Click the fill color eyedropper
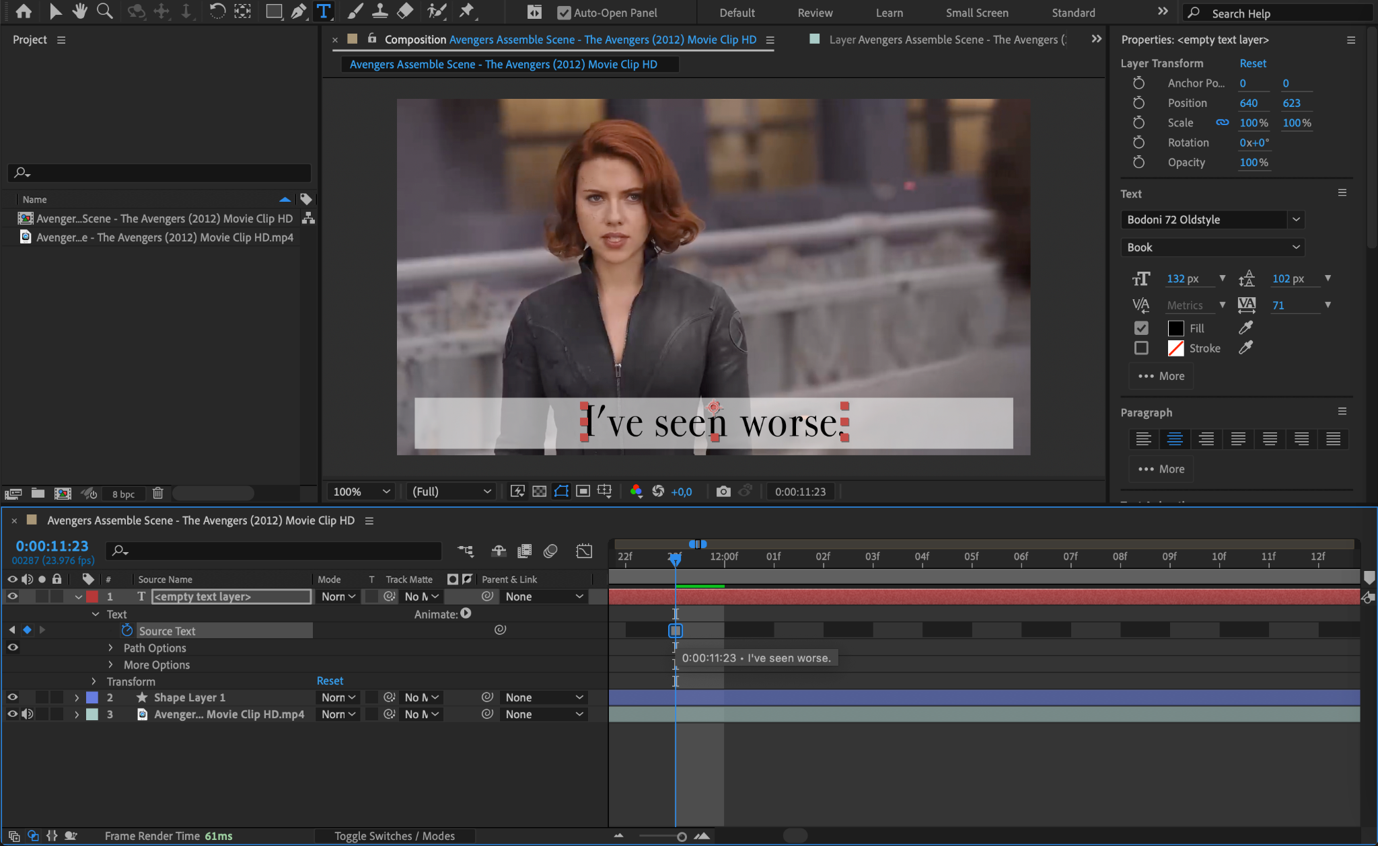 click(1245, 328)
